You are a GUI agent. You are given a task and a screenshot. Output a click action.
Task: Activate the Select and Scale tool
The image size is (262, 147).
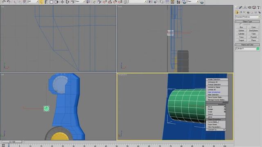[72, 2]
